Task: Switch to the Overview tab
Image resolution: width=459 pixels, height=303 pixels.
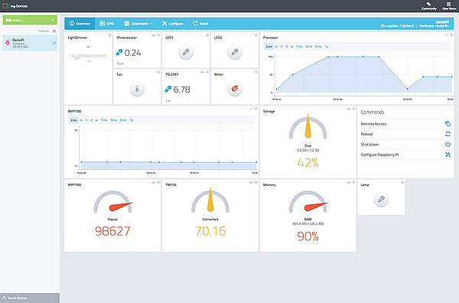Action: [x=80, y=24]
